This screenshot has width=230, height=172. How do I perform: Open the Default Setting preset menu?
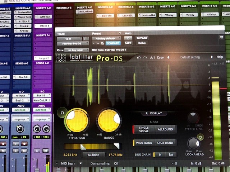coord(190,57)
